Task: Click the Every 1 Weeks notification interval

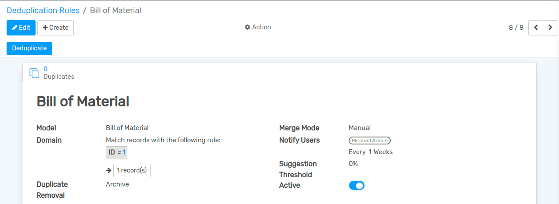Action: [370, 152]
